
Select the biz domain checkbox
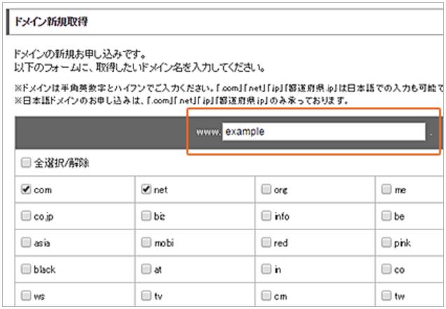click(x=146, y=216)
